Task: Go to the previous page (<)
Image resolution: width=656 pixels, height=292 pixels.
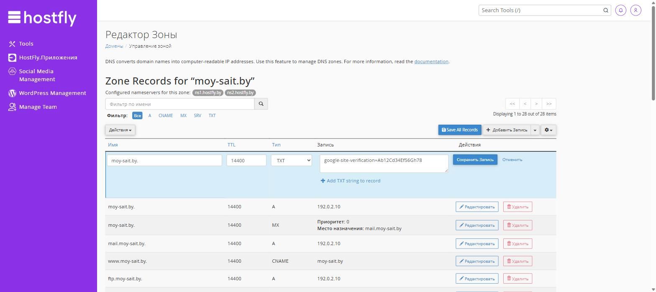Action: pyautogui.click(x=525, y=104)
